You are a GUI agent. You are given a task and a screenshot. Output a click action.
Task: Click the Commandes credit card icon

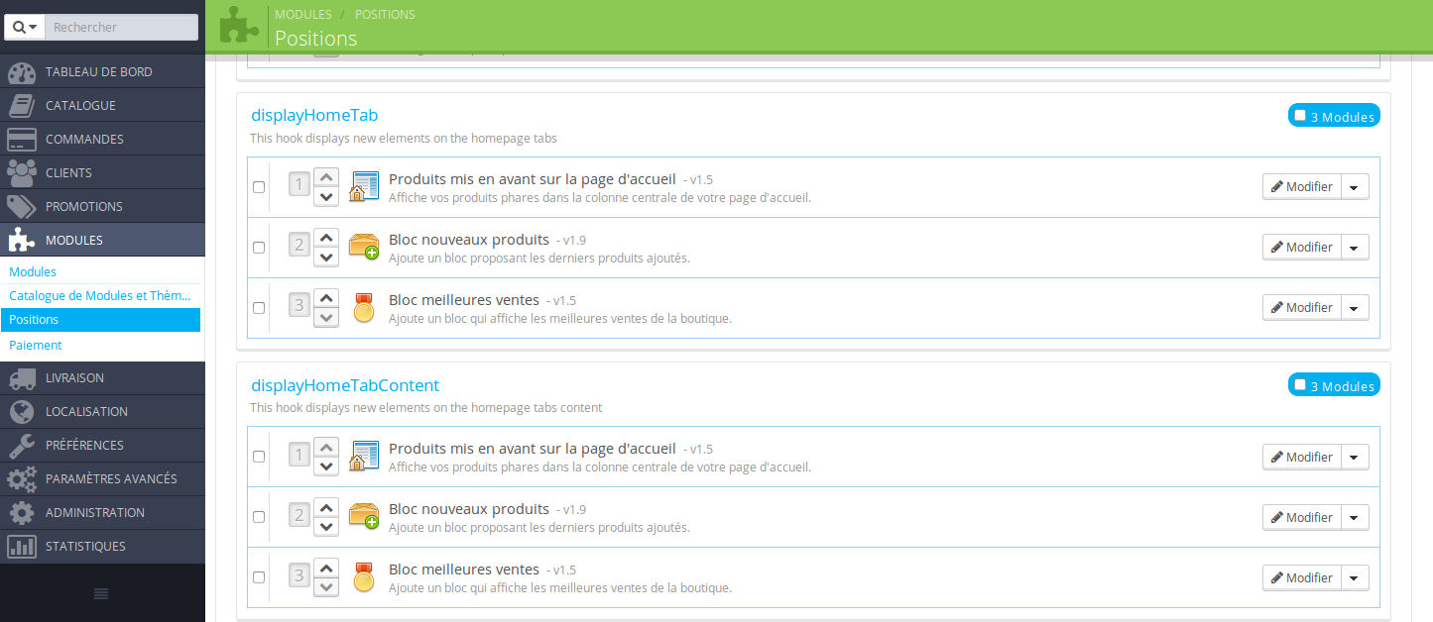click(22, 140)
